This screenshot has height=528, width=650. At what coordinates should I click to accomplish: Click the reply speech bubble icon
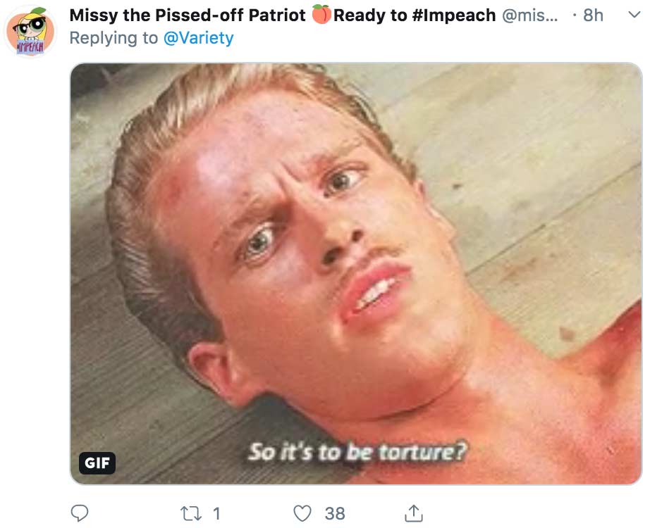coord(80,514)
